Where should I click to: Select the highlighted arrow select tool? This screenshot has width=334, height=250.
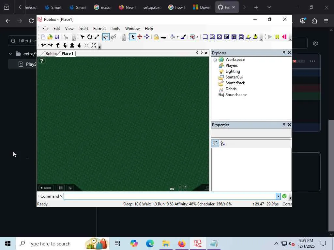[x=133, y=37]
